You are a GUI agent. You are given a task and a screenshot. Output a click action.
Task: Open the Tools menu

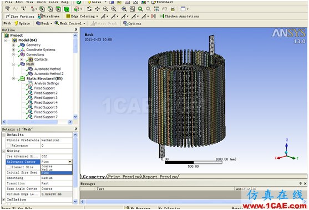[x=53, y=2]
